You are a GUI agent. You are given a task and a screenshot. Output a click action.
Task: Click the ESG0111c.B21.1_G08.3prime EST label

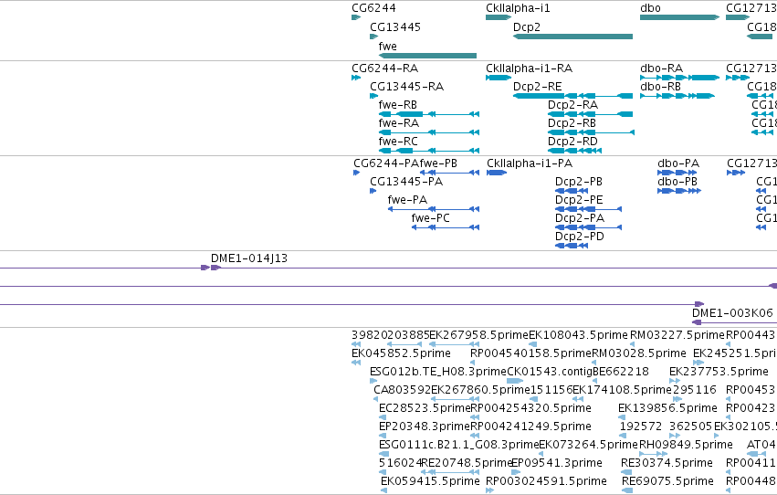pyautogui.click(x=459, y=445)
